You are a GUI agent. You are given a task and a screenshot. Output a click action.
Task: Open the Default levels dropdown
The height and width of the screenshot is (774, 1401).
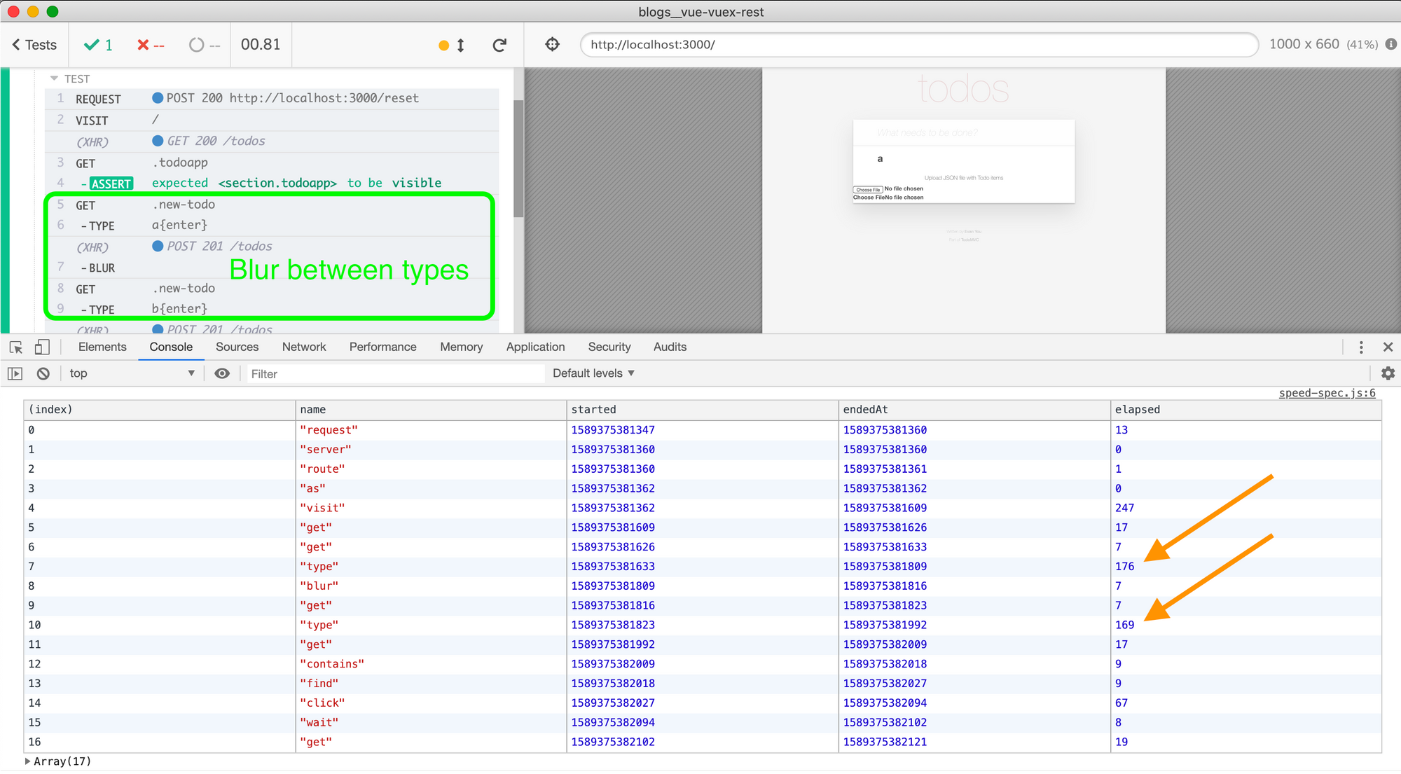tap(593, 374)
